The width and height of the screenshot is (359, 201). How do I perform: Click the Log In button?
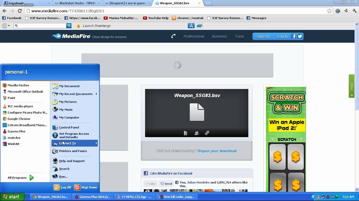point(282,36)
